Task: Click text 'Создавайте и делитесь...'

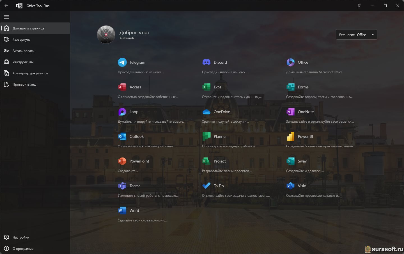Action: point(305,171)
